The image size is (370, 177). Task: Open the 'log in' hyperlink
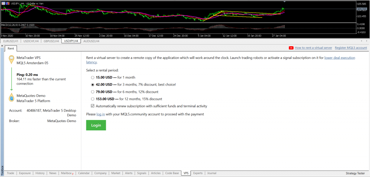coord(101,114)
